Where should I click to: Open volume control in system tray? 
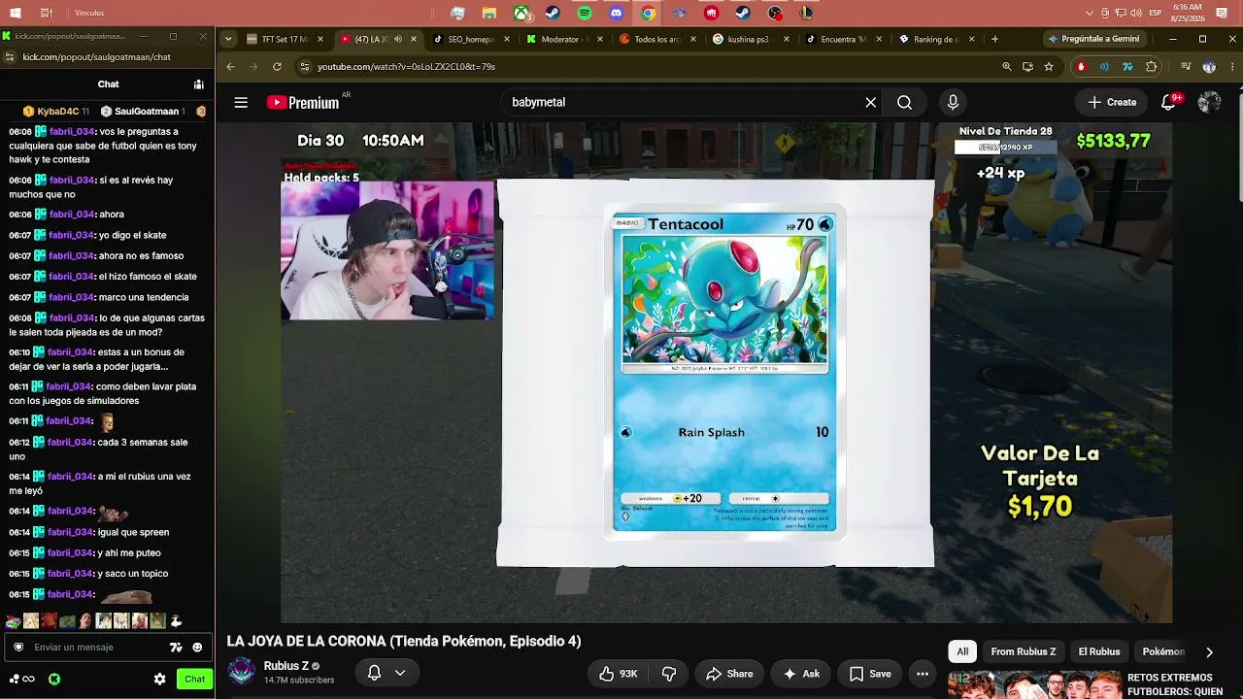pos(1136,13)
